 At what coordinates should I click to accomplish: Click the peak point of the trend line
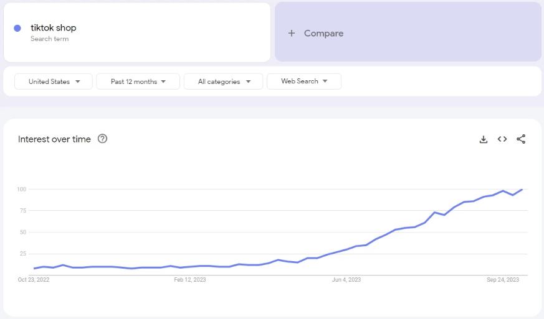(x=522, y=190)
